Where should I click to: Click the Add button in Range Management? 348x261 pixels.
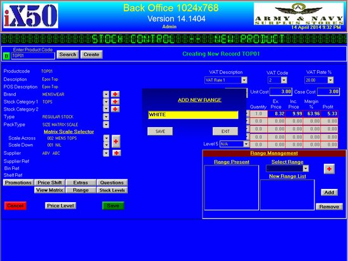329,192
